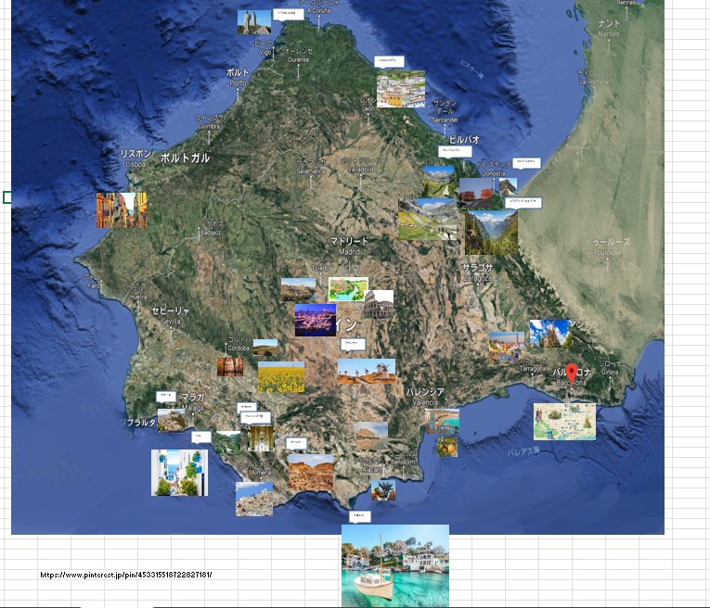Select the colorful narrow street photo near Lisbon
This screenshot has height=608, width=710.
(122, 210)
